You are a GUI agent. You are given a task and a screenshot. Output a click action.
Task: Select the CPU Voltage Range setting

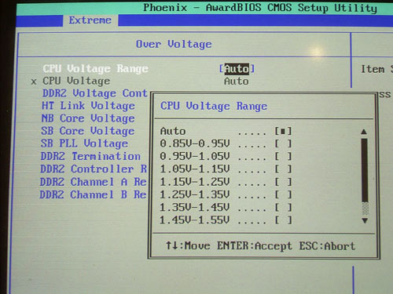point(96,69)
